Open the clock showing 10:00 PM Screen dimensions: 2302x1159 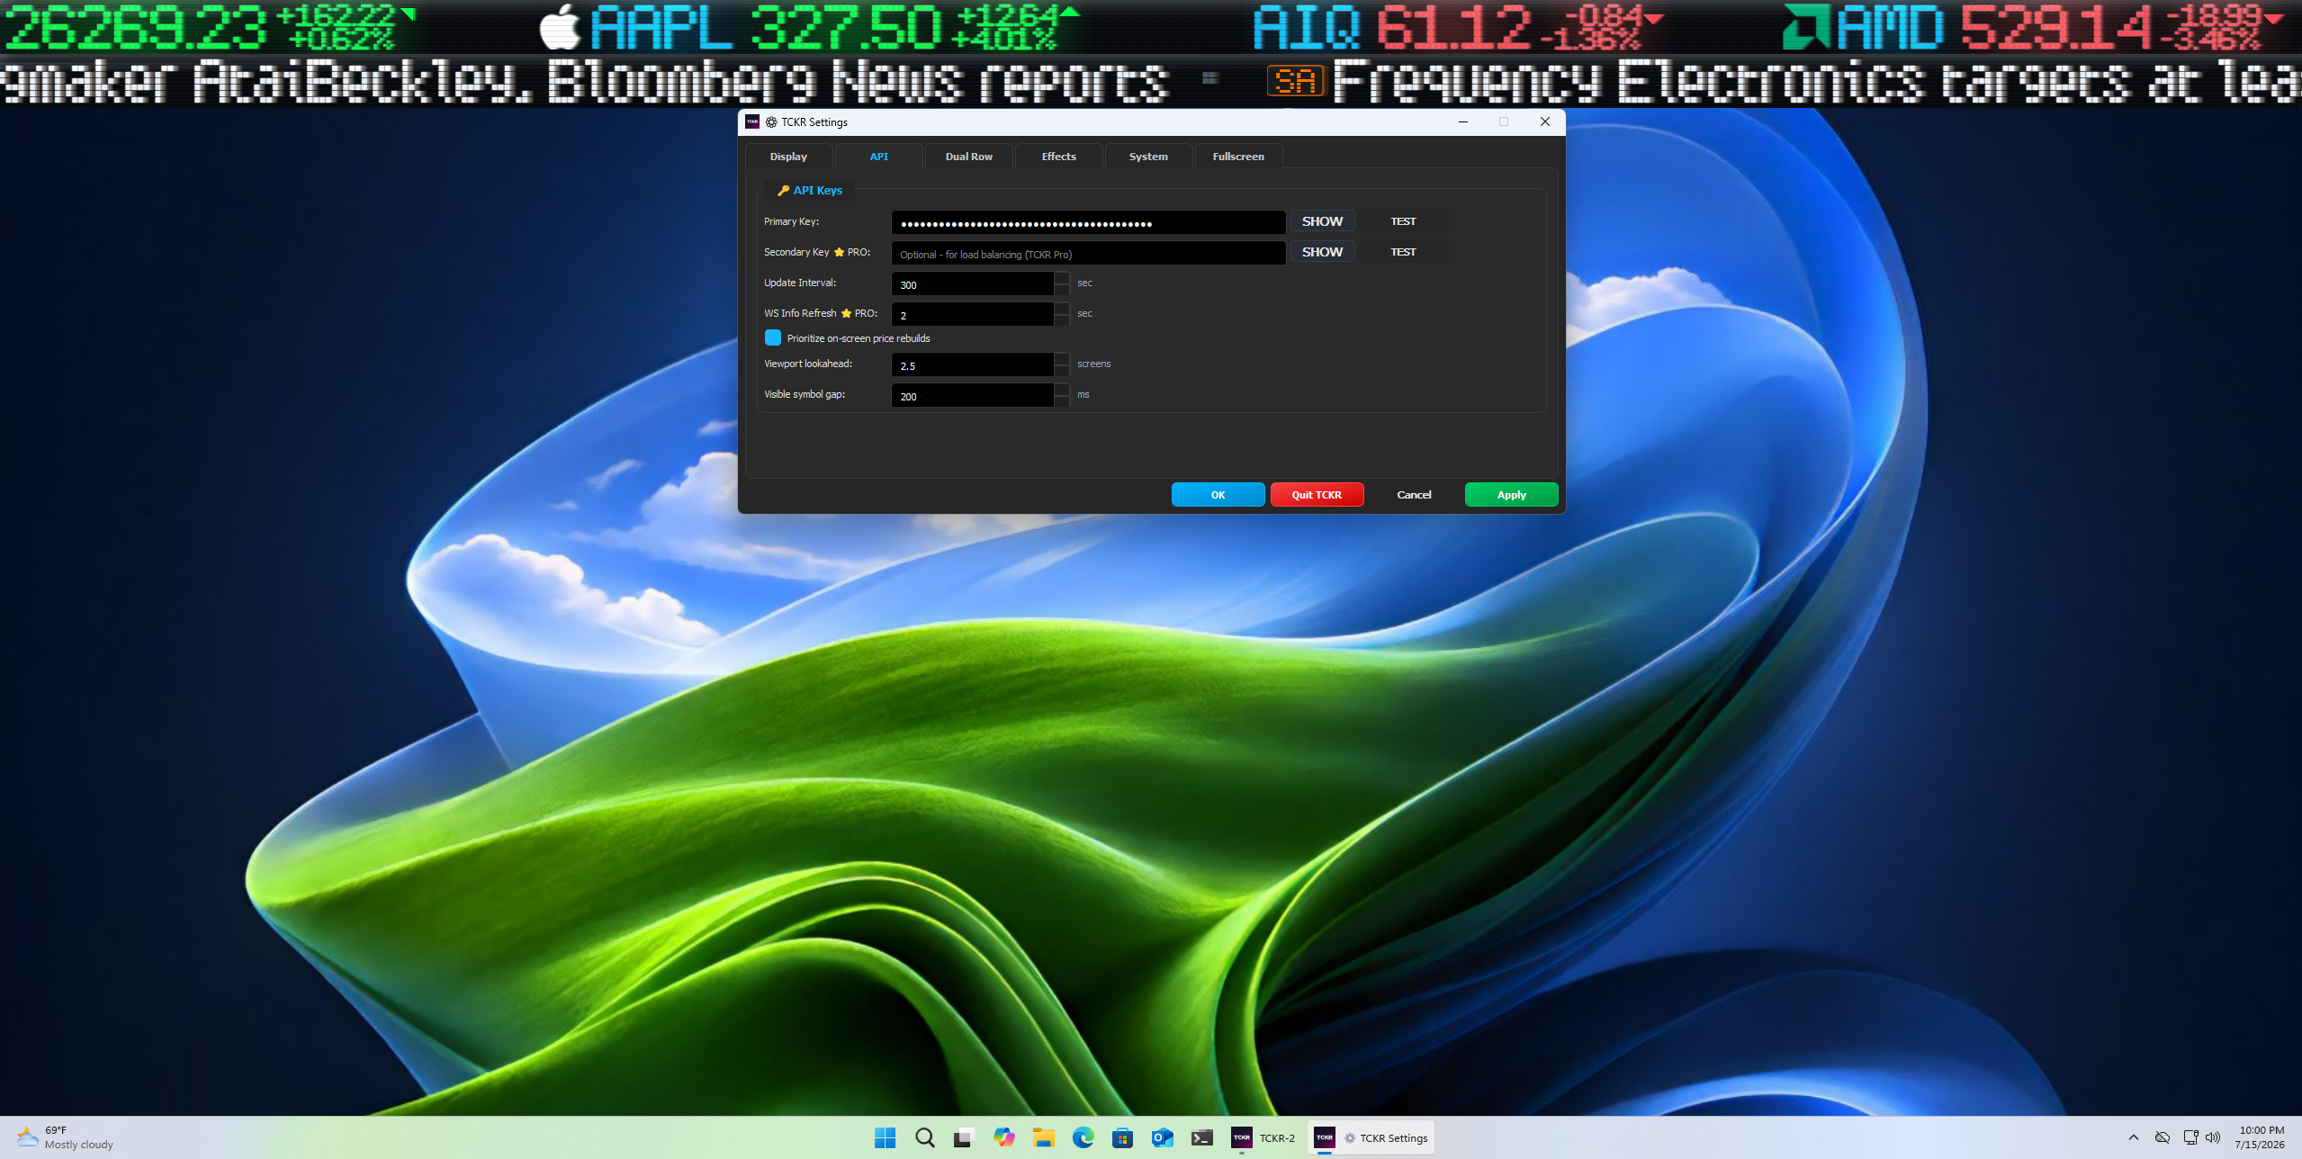point(2260,1137)
